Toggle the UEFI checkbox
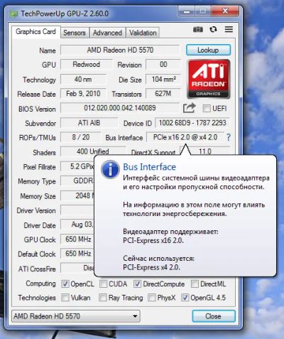Viewport: 284px width, 339px height. 207,109
